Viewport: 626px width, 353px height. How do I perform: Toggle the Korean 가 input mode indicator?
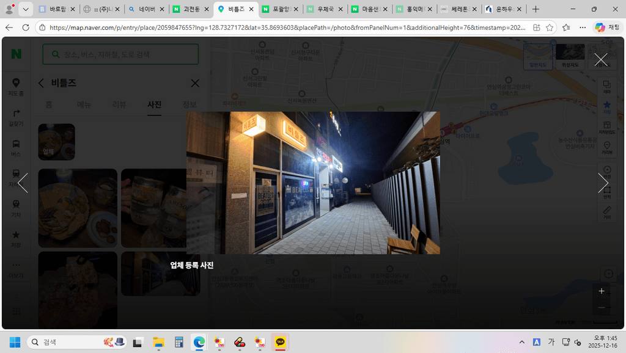point(551,342)
